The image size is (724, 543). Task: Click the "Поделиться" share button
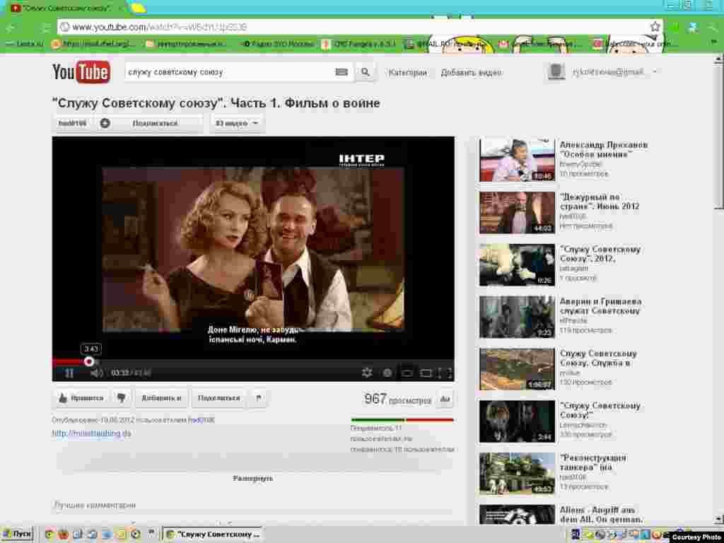[x=218, y=398]
